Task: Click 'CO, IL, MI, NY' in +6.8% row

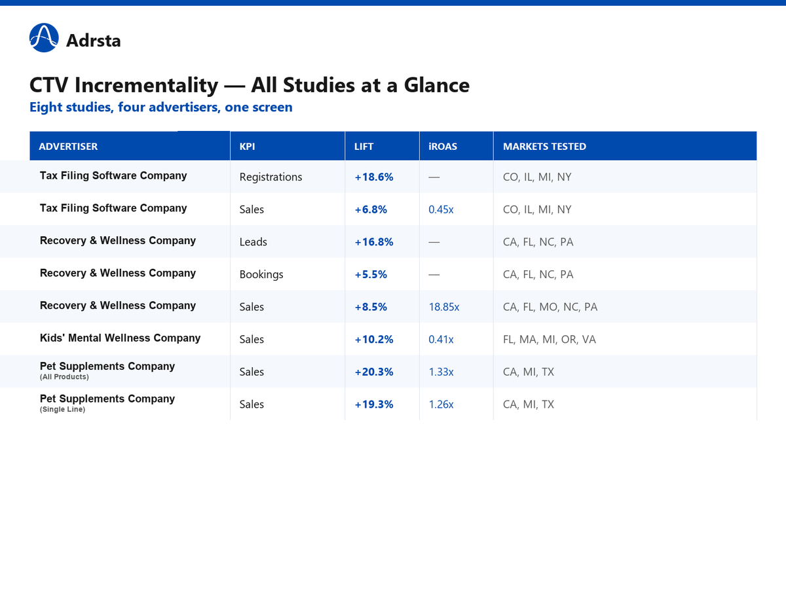Action: [537, 209]
